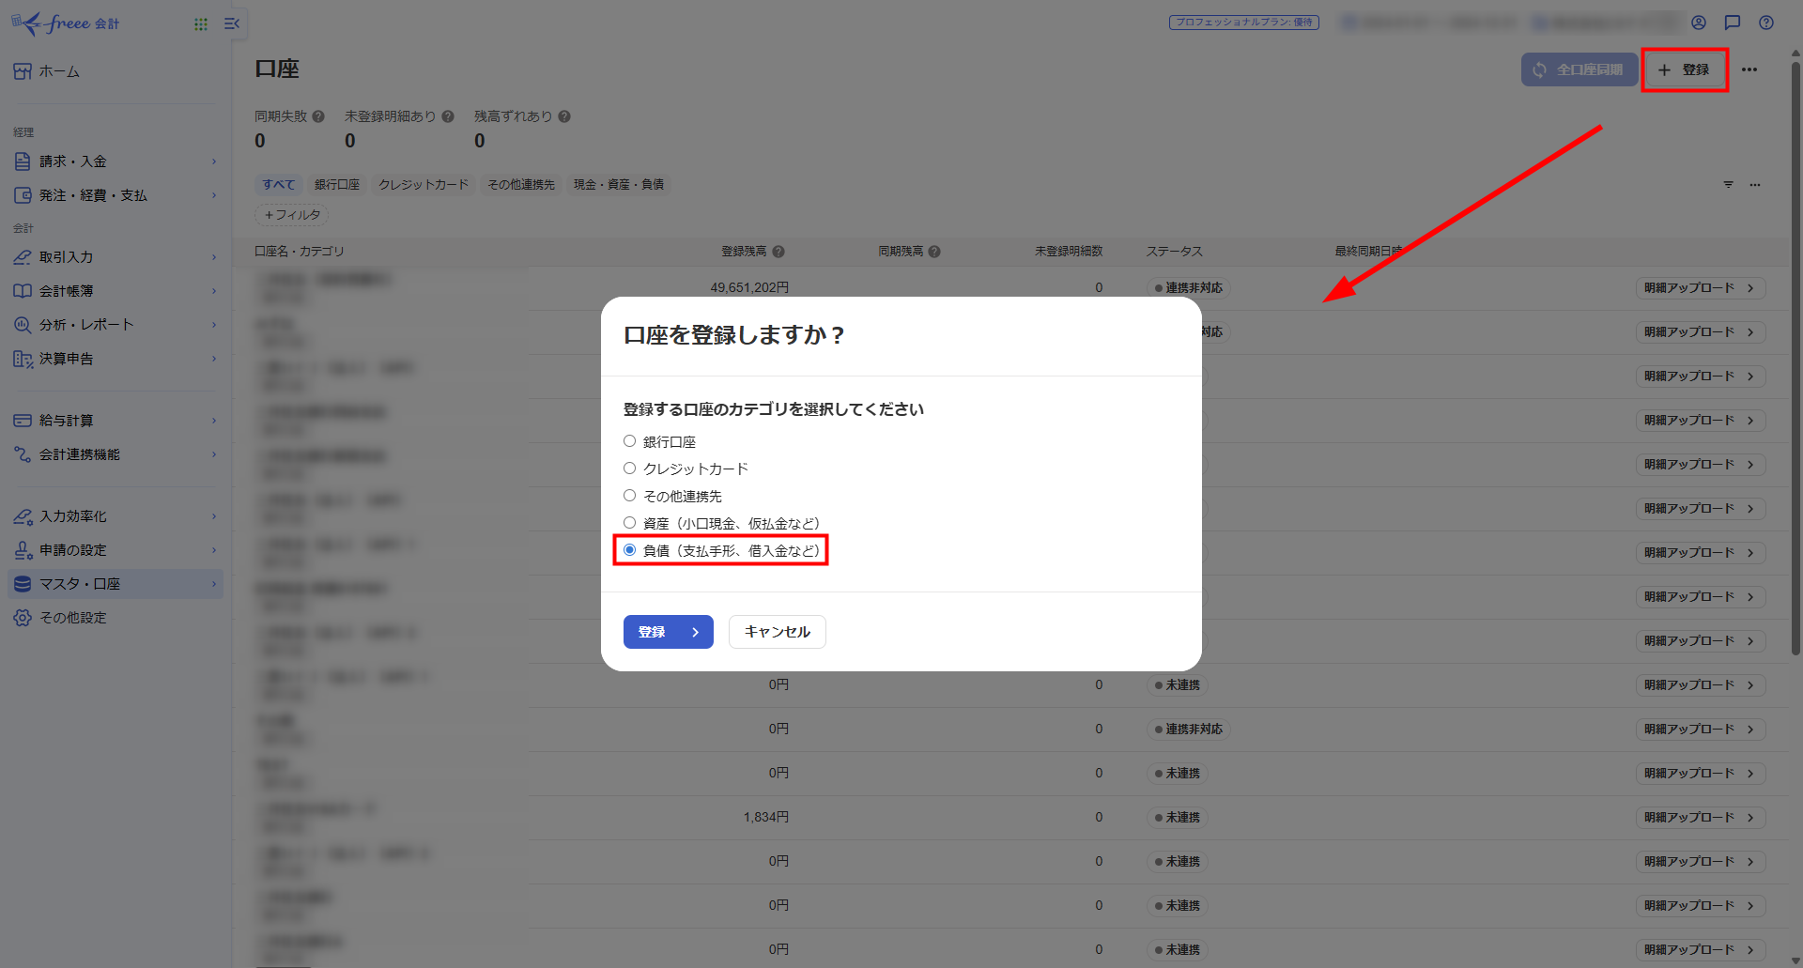Select the クレジットカード radio option

tap(630, 469)
